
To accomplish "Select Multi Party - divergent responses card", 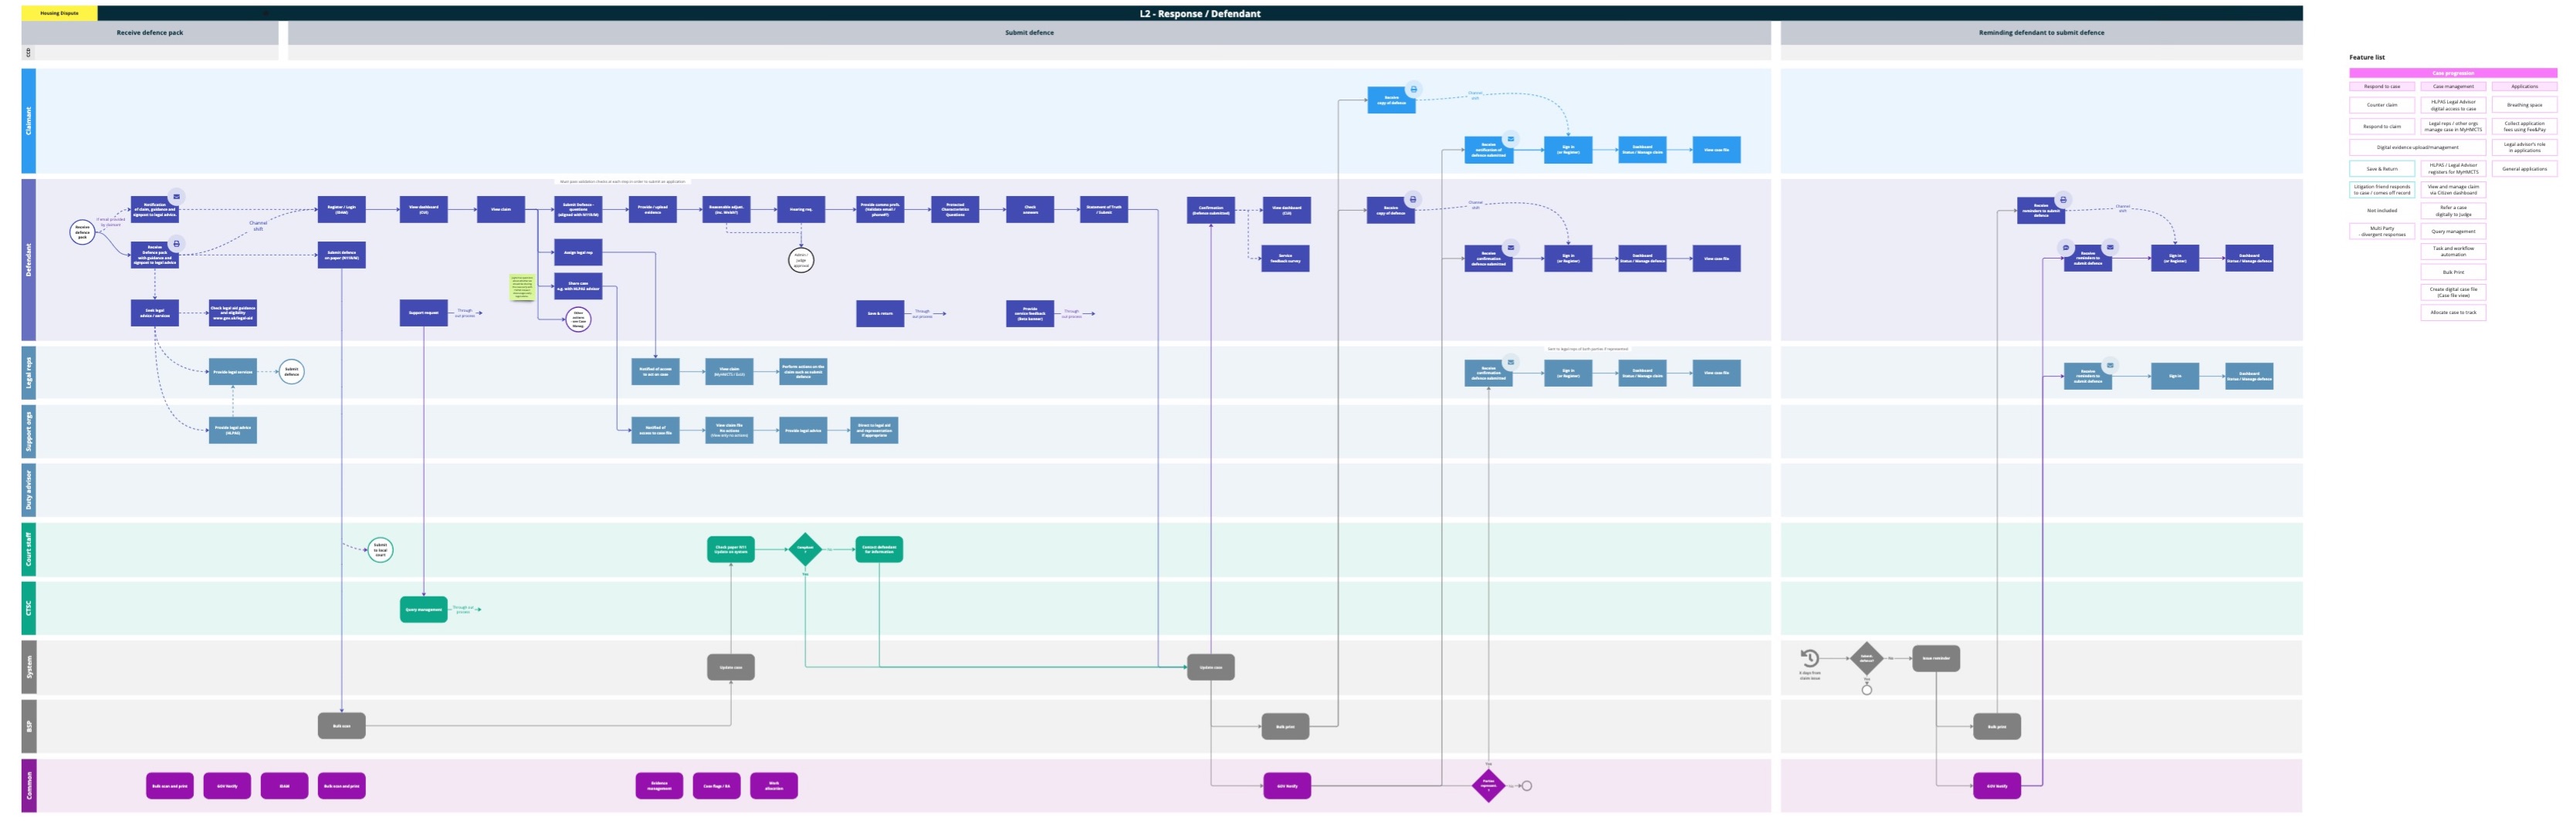I will 2382,231.
